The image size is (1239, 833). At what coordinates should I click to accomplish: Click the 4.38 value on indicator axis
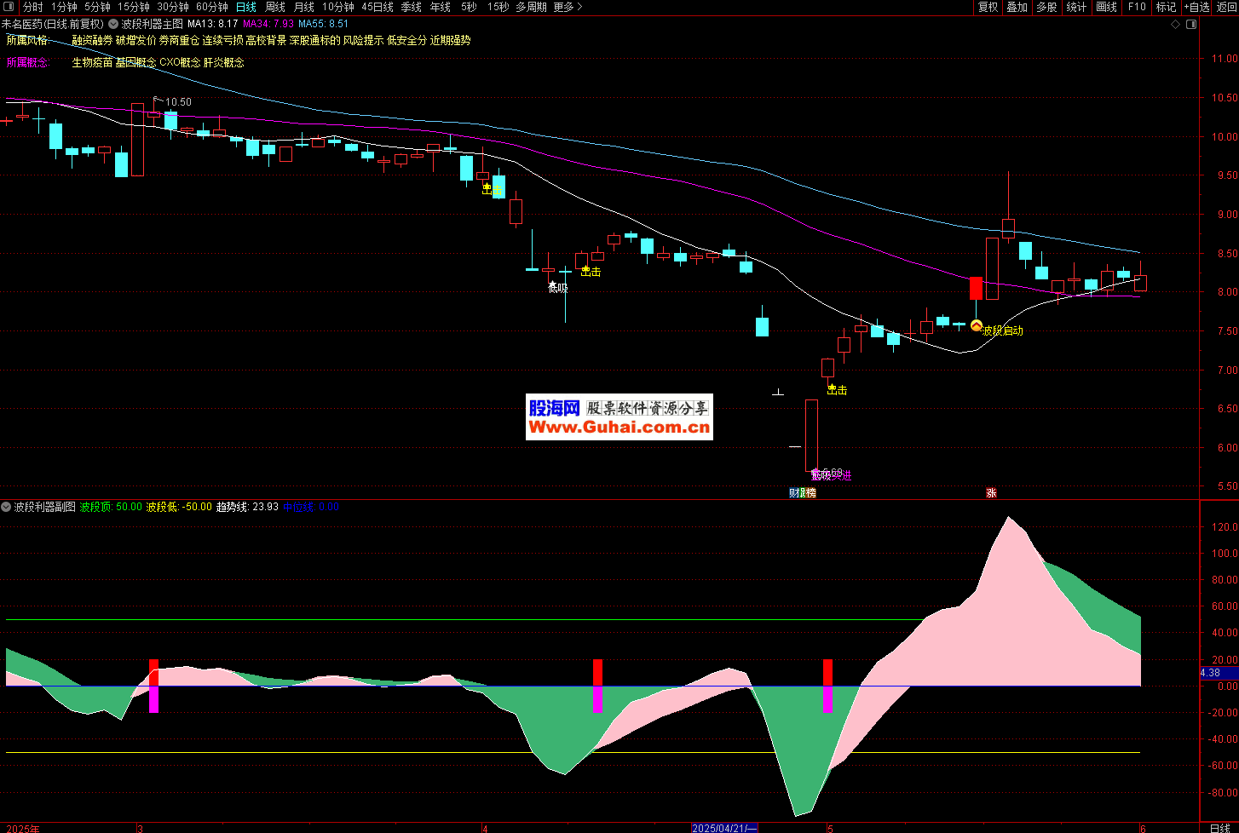[x=1210, y=673]
